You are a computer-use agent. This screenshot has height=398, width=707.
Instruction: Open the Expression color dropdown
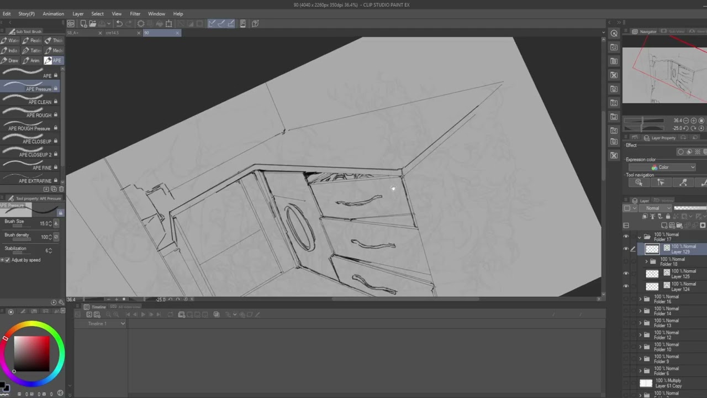[x=663, y=167]
